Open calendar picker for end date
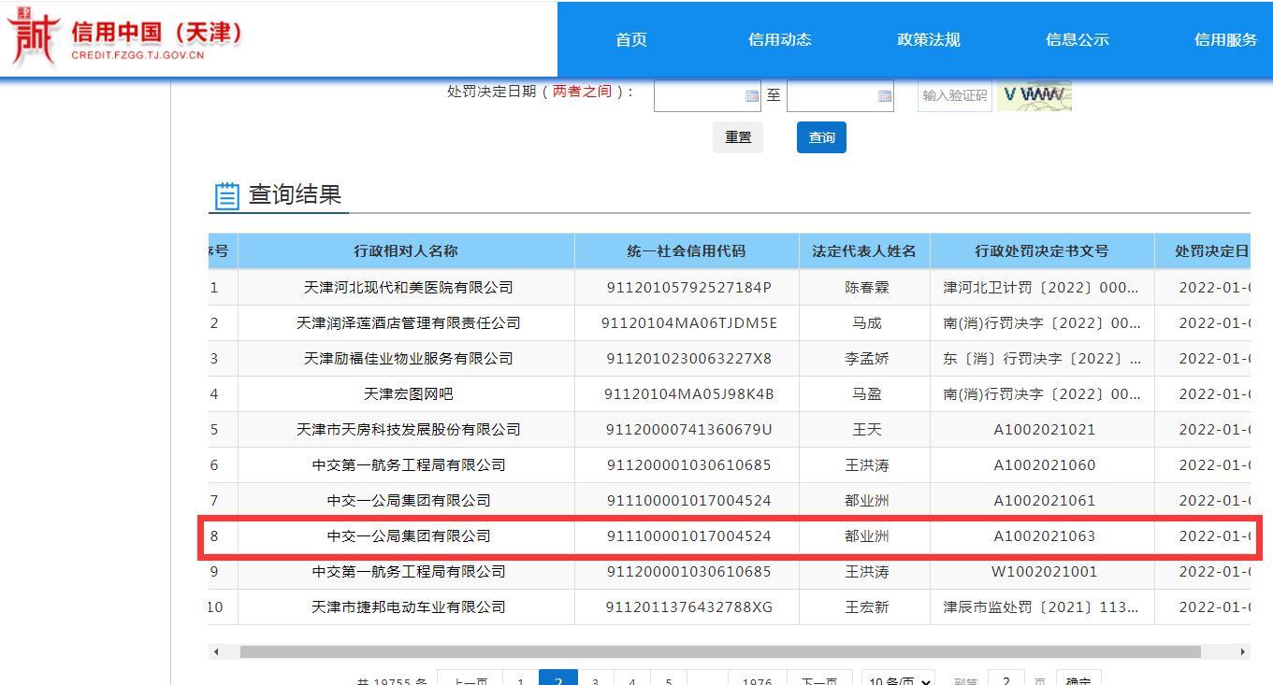The height and width of the screenshot is (685, 1273). [x=885, y=95]
